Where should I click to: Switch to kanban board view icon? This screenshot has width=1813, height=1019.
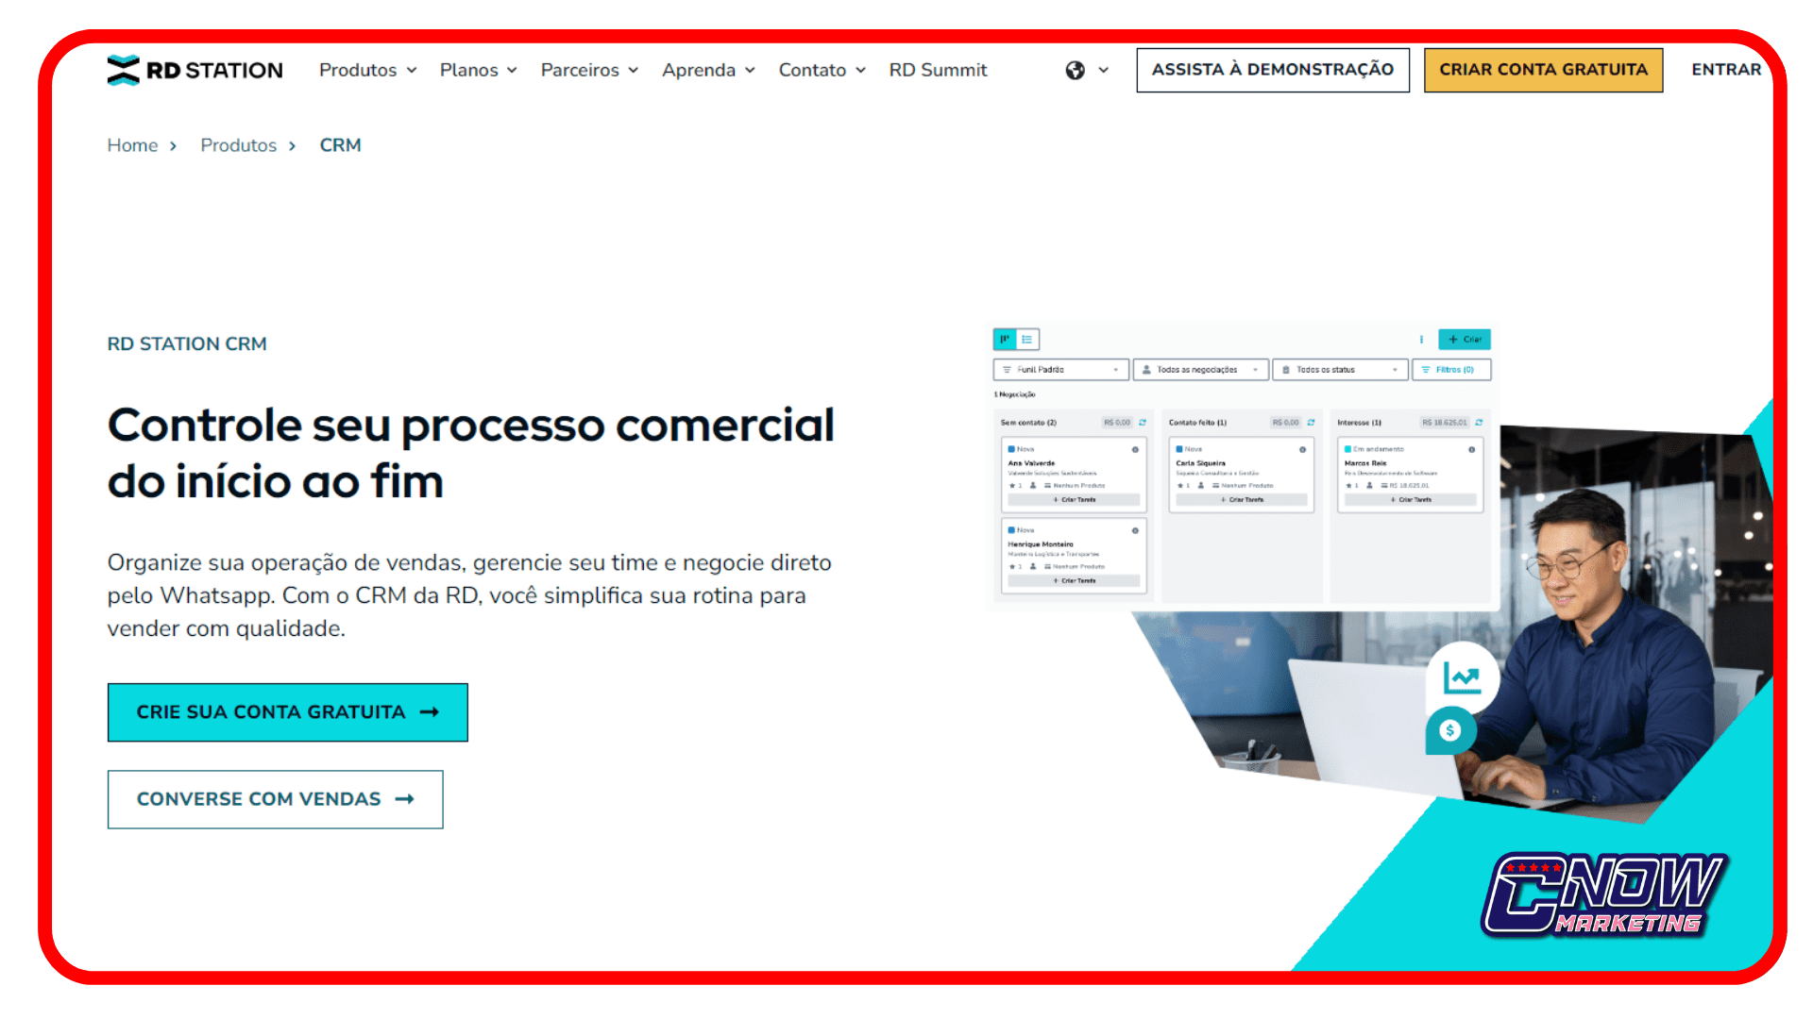(x=1005, y=339)
